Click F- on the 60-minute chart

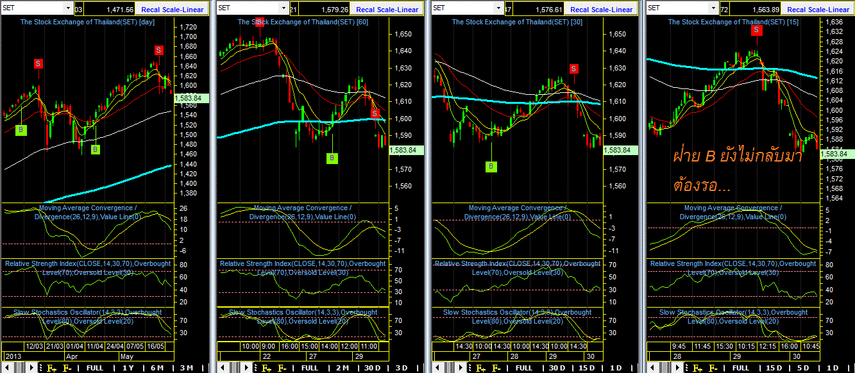282,368
